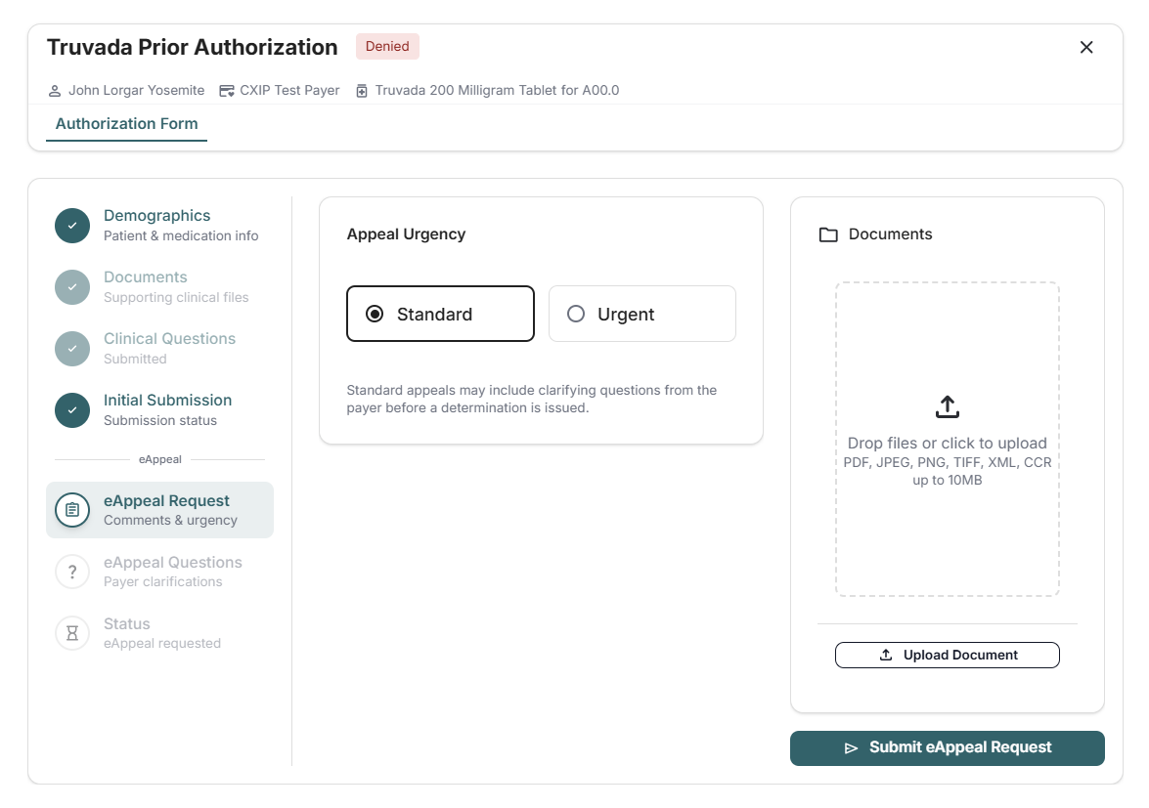Click the Documents step checkmark icon
1149x808 pixels.
(x=72, y=287)
